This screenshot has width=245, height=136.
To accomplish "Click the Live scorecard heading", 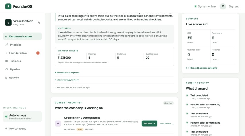I will coord(197,24).
